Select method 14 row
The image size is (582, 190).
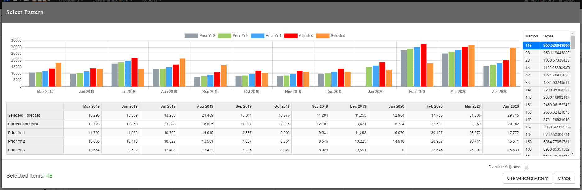532,68
